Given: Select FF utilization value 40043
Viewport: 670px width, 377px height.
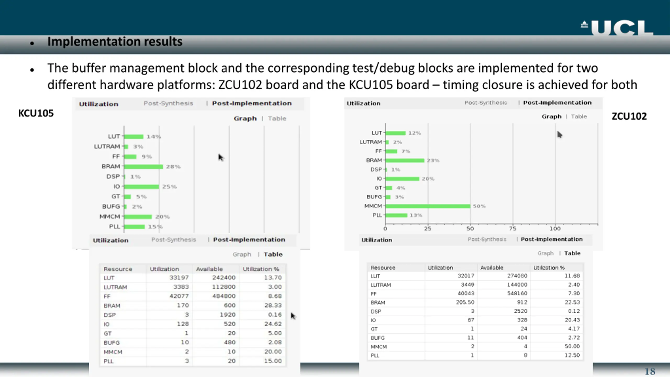Looking at the screenshot, I should pyautogui.click(x=466, y=294).
